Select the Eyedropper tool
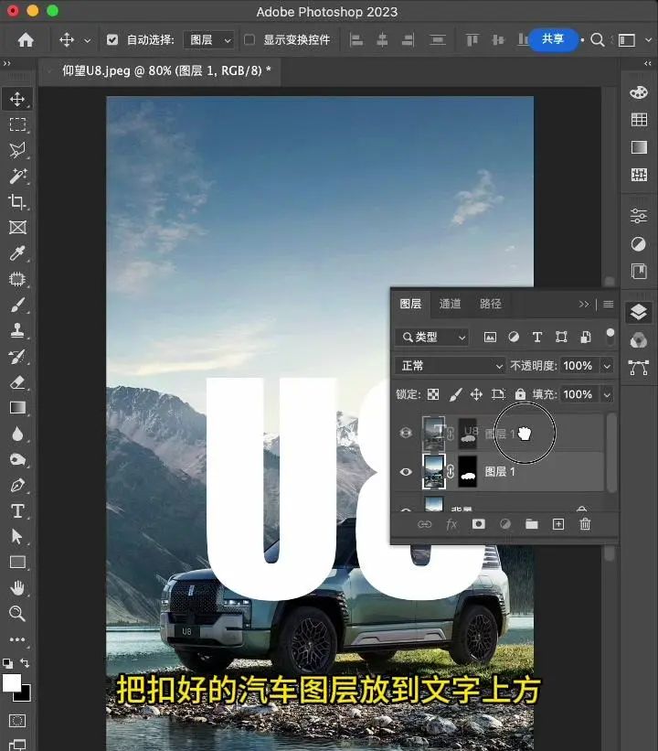This screenshot has width=658, height=751. (17, 252)
